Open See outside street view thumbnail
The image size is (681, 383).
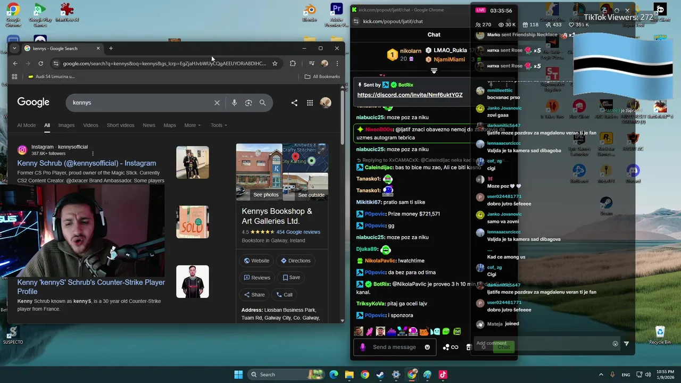pos(305,186)
